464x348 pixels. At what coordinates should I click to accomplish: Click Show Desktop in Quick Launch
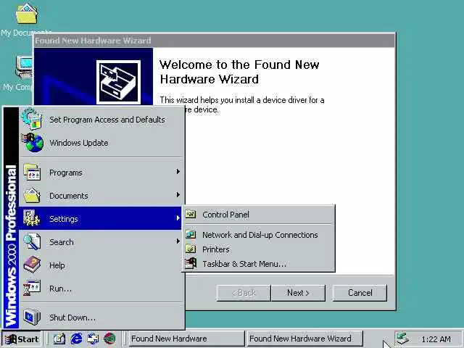[x=59, y=339]
